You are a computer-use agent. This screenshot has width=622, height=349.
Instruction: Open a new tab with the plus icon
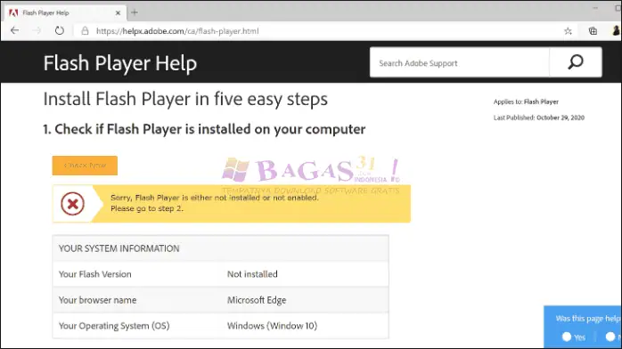click(x=135, y=12)
